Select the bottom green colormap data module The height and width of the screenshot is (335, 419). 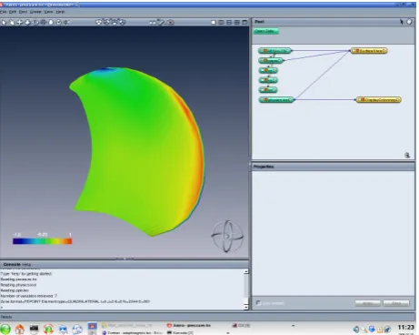pos(276,99)
